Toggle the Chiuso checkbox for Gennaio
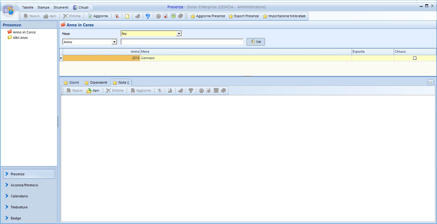Image resolution: width=437 pixels, height=224 pixels. point(415,58)
